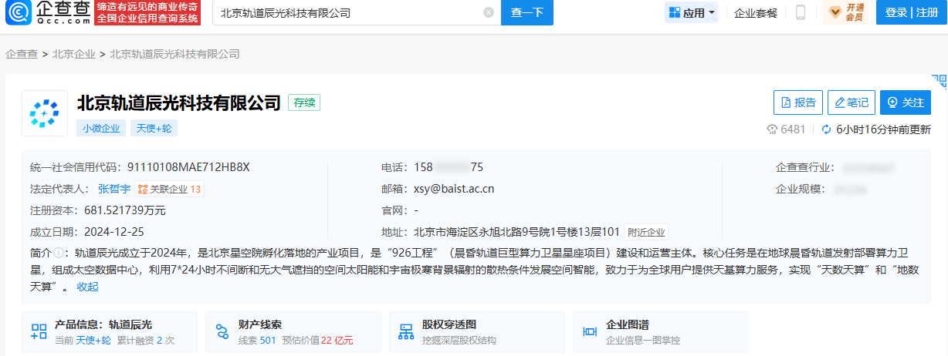Click the 笔记 notes button
The image size is (948, 356).
click(x=852, y=102)
